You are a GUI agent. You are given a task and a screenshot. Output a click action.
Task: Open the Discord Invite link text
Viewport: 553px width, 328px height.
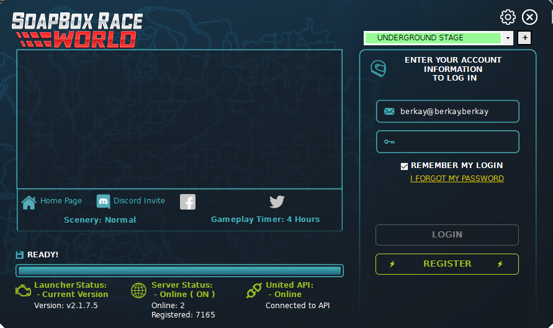(x=139, y=200)
